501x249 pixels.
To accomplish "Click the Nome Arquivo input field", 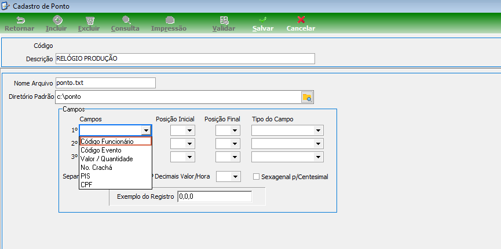I will pos(105,83).
